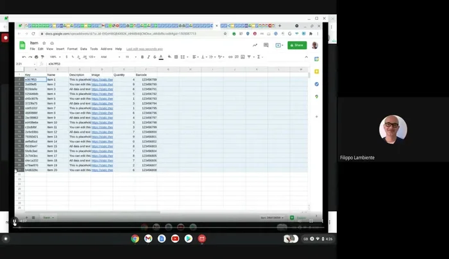449x259 pixels.
Task: Click the print icon in the toolbar
Action: [x=37, y=57]
